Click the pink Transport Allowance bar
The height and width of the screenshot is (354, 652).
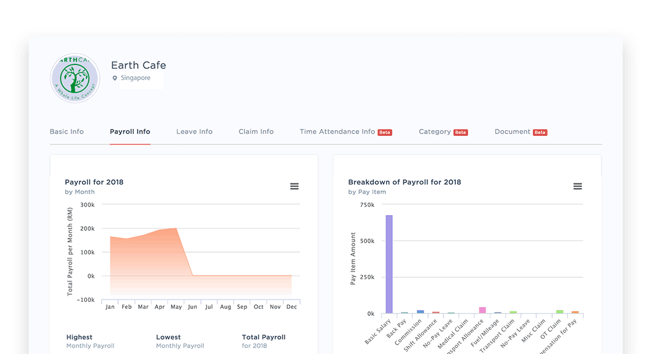pyautogui.click(x=482, y=311)
